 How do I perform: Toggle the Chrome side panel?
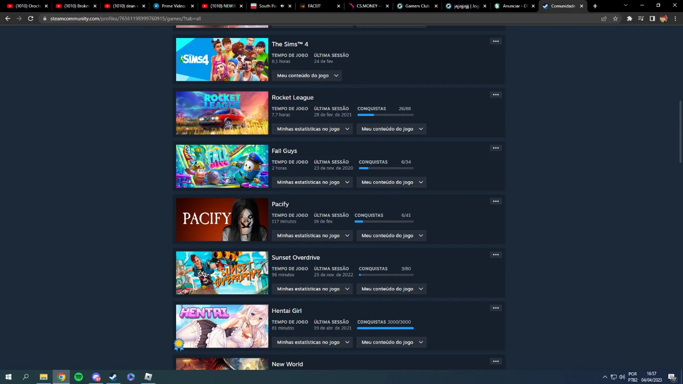coord(652,19)
